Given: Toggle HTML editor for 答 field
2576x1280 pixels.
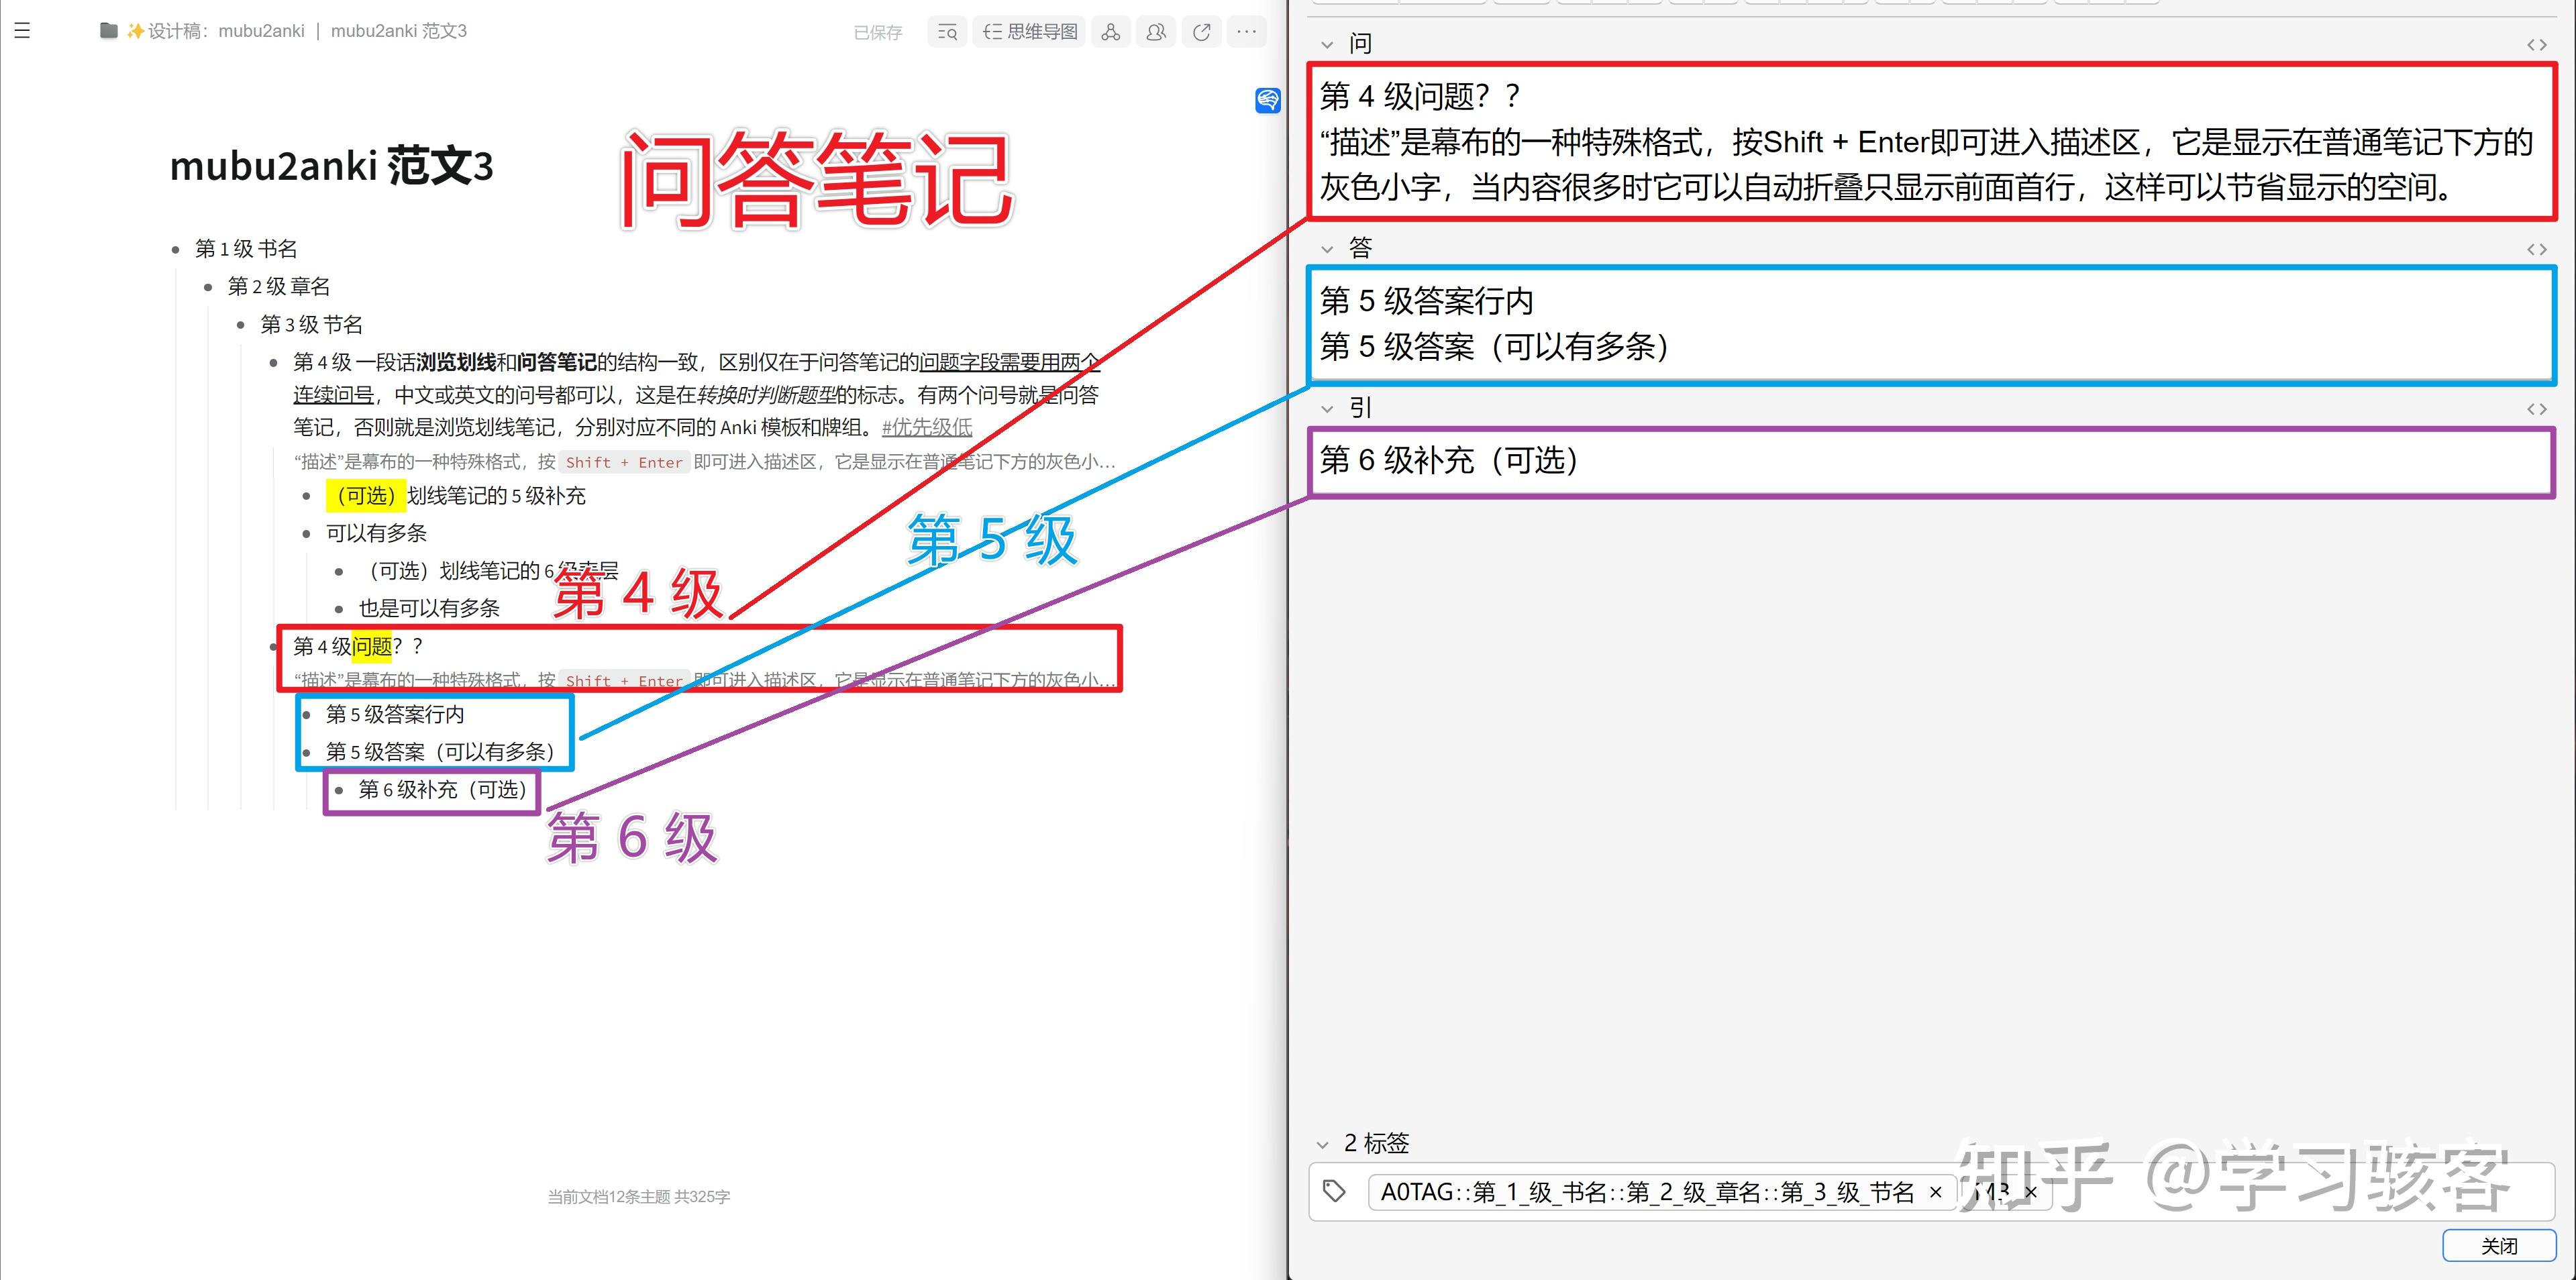Looking at the screenshot, I should (x=2536, y=249).
